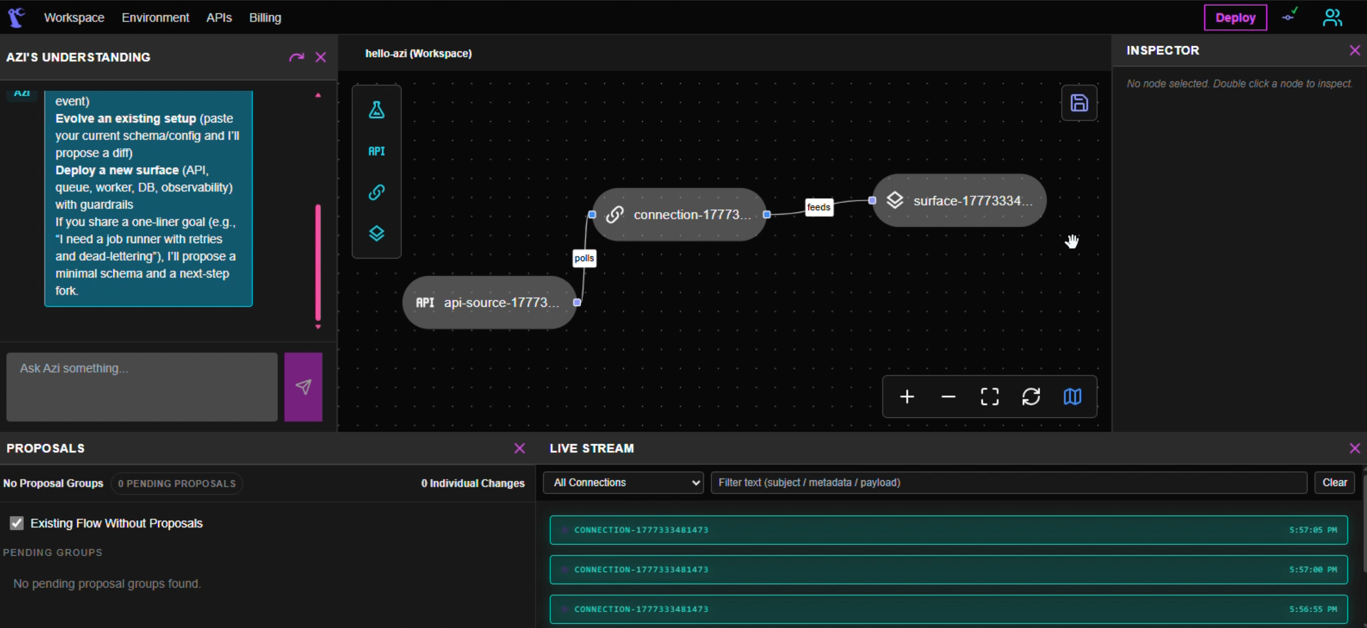Viewport: 1367px width, 628px height.
Task: Pick the surface layers tool in palette
Action: click(x=376, y=233)
